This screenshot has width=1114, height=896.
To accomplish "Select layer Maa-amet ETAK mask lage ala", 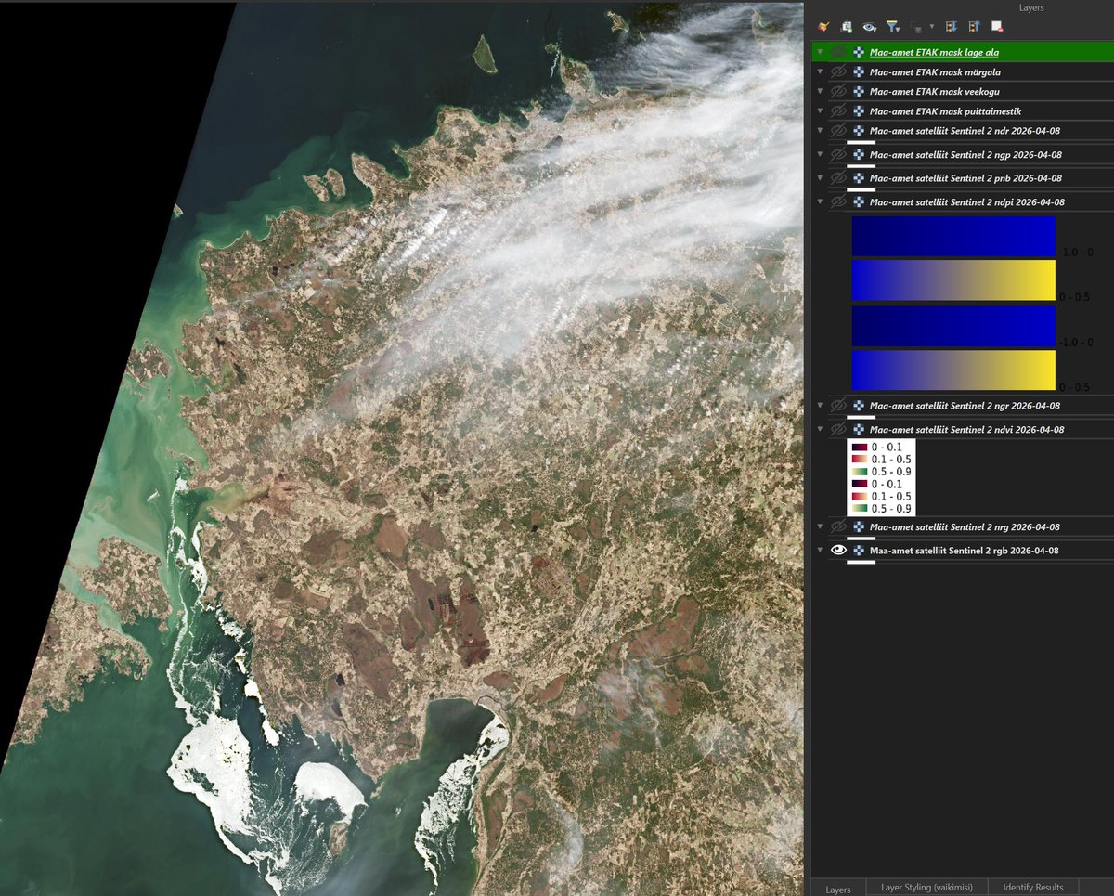I will tap(934, 52).
